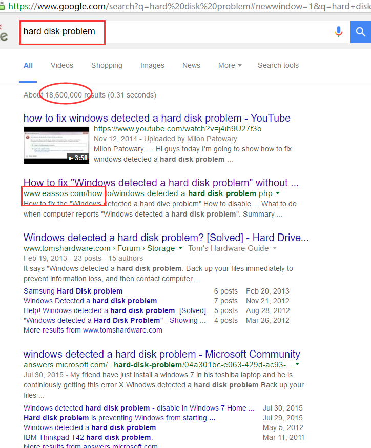The image size is (371, 448).
Task: Open the Microsoft Community result title
Action: coord(162,354)
